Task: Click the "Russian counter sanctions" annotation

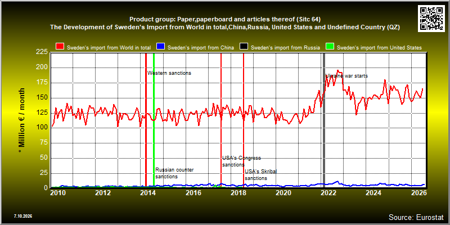Action: (174, 173)
